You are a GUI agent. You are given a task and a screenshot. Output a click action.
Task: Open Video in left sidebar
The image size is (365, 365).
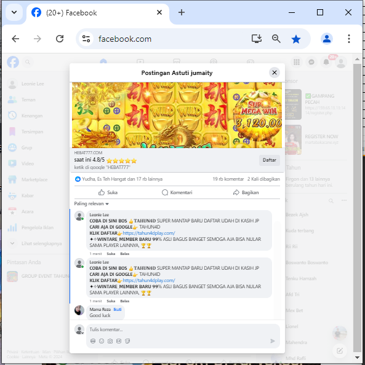[x=28, y=163]
